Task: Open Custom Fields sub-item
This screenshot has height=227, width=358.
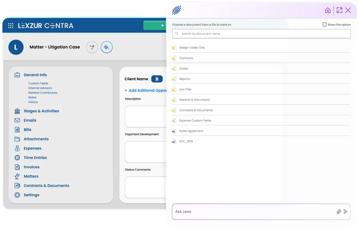Action: (38, 83)
